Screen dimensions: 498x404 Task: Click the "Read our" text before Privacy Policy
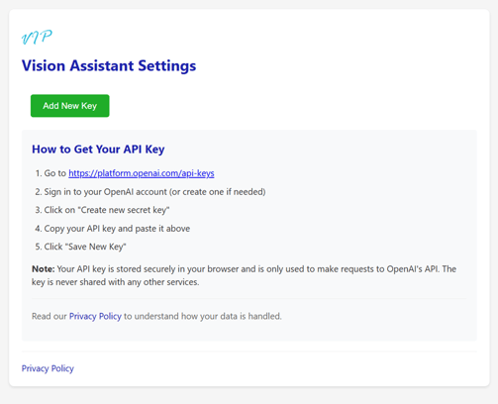tap(50, 316)
